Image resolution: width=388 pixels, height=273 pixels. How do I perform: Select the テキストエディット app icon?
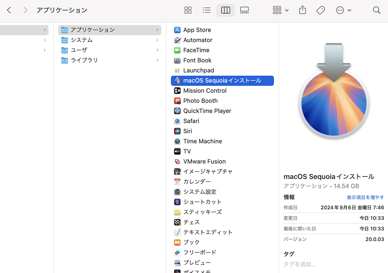[177, 232]
